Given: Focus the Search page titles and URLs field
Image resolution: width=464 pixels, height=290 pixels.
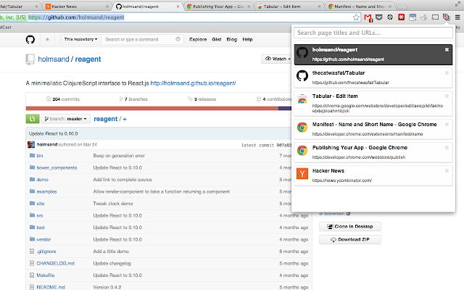Looking at the screenshot, I should 373,33.
